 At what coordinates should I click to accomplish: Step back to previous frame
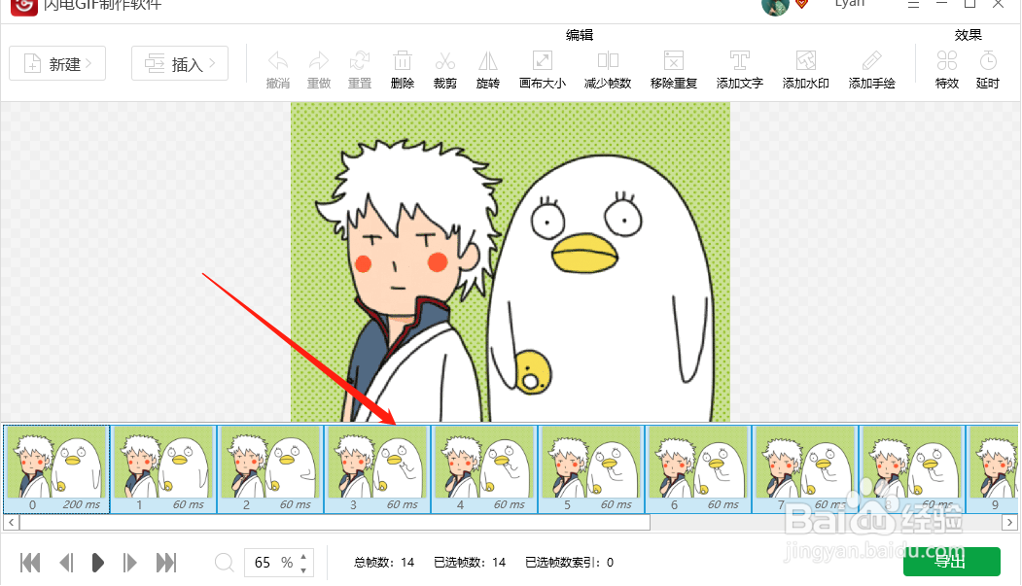[x=66, y=563]
